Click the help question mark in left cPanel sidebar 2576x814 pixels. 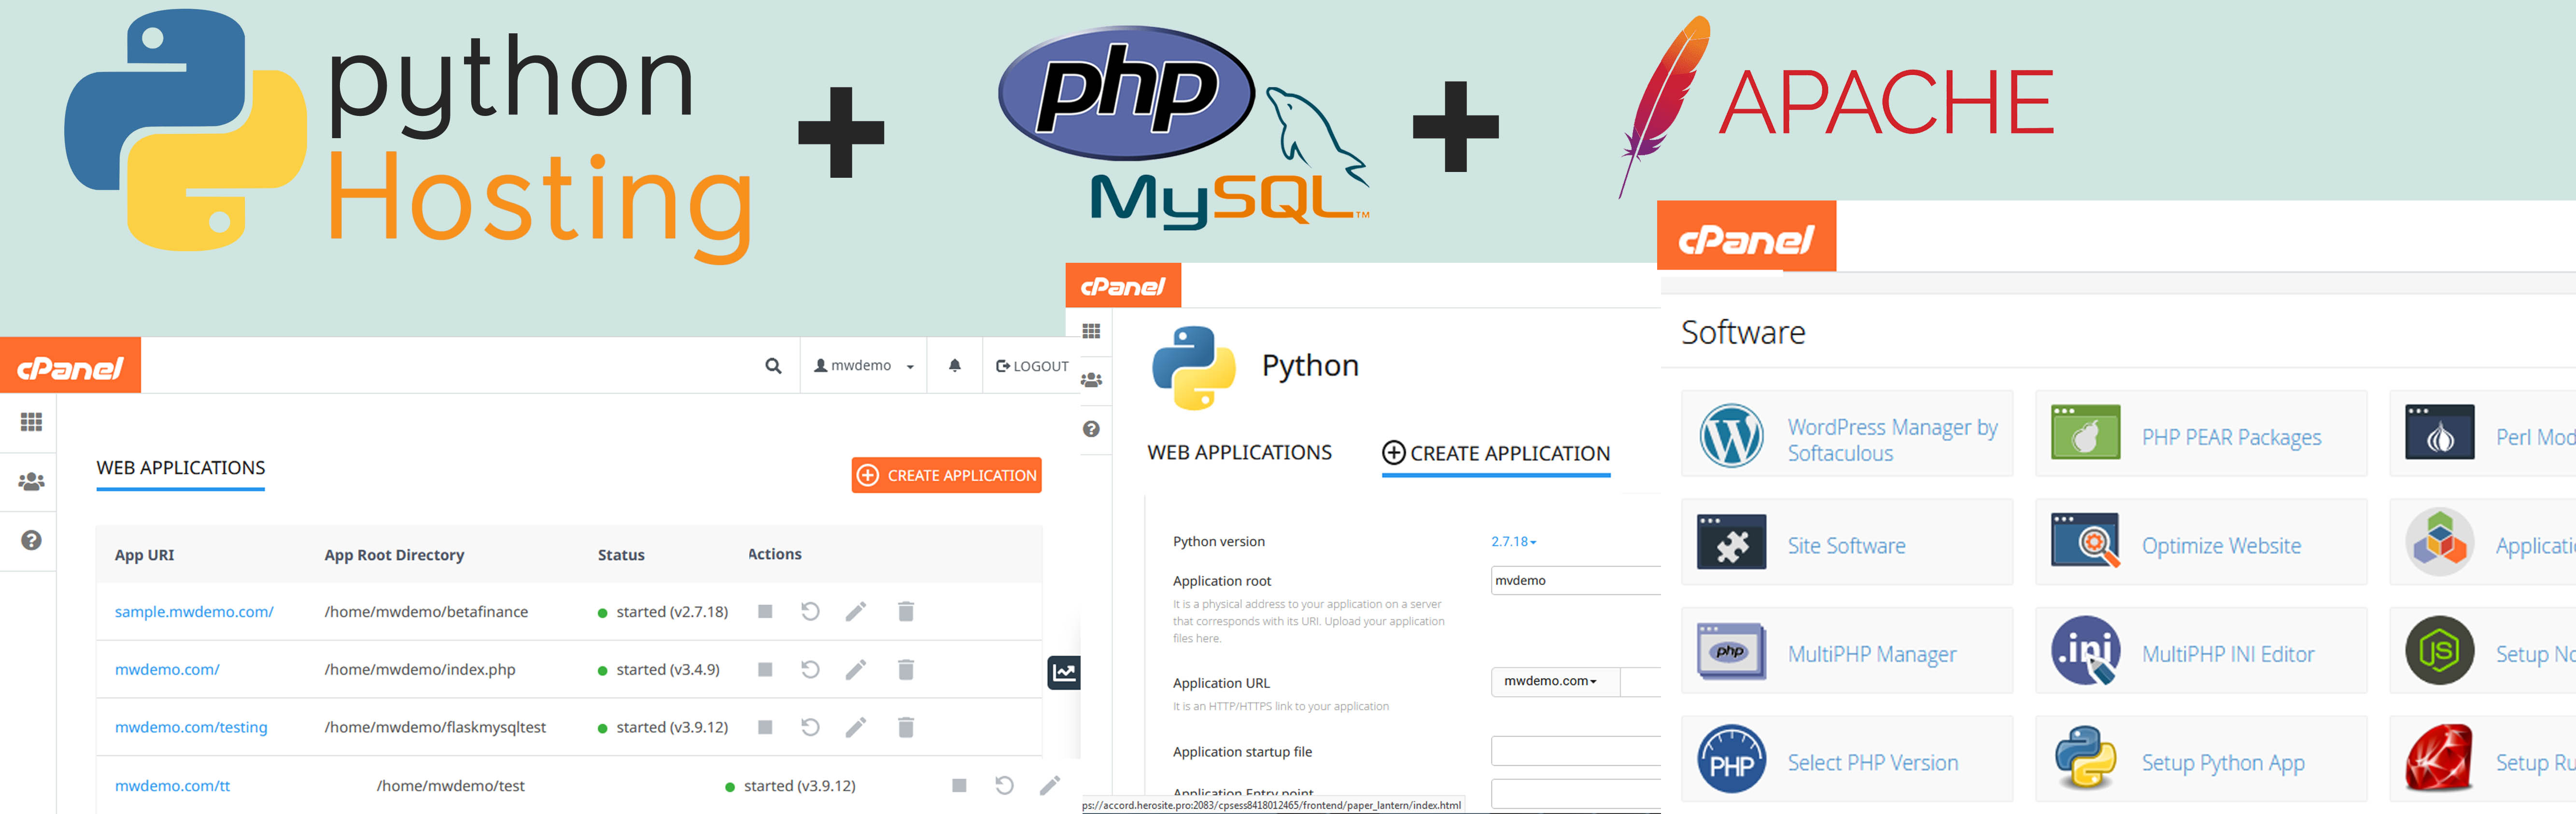click(31, 540)
